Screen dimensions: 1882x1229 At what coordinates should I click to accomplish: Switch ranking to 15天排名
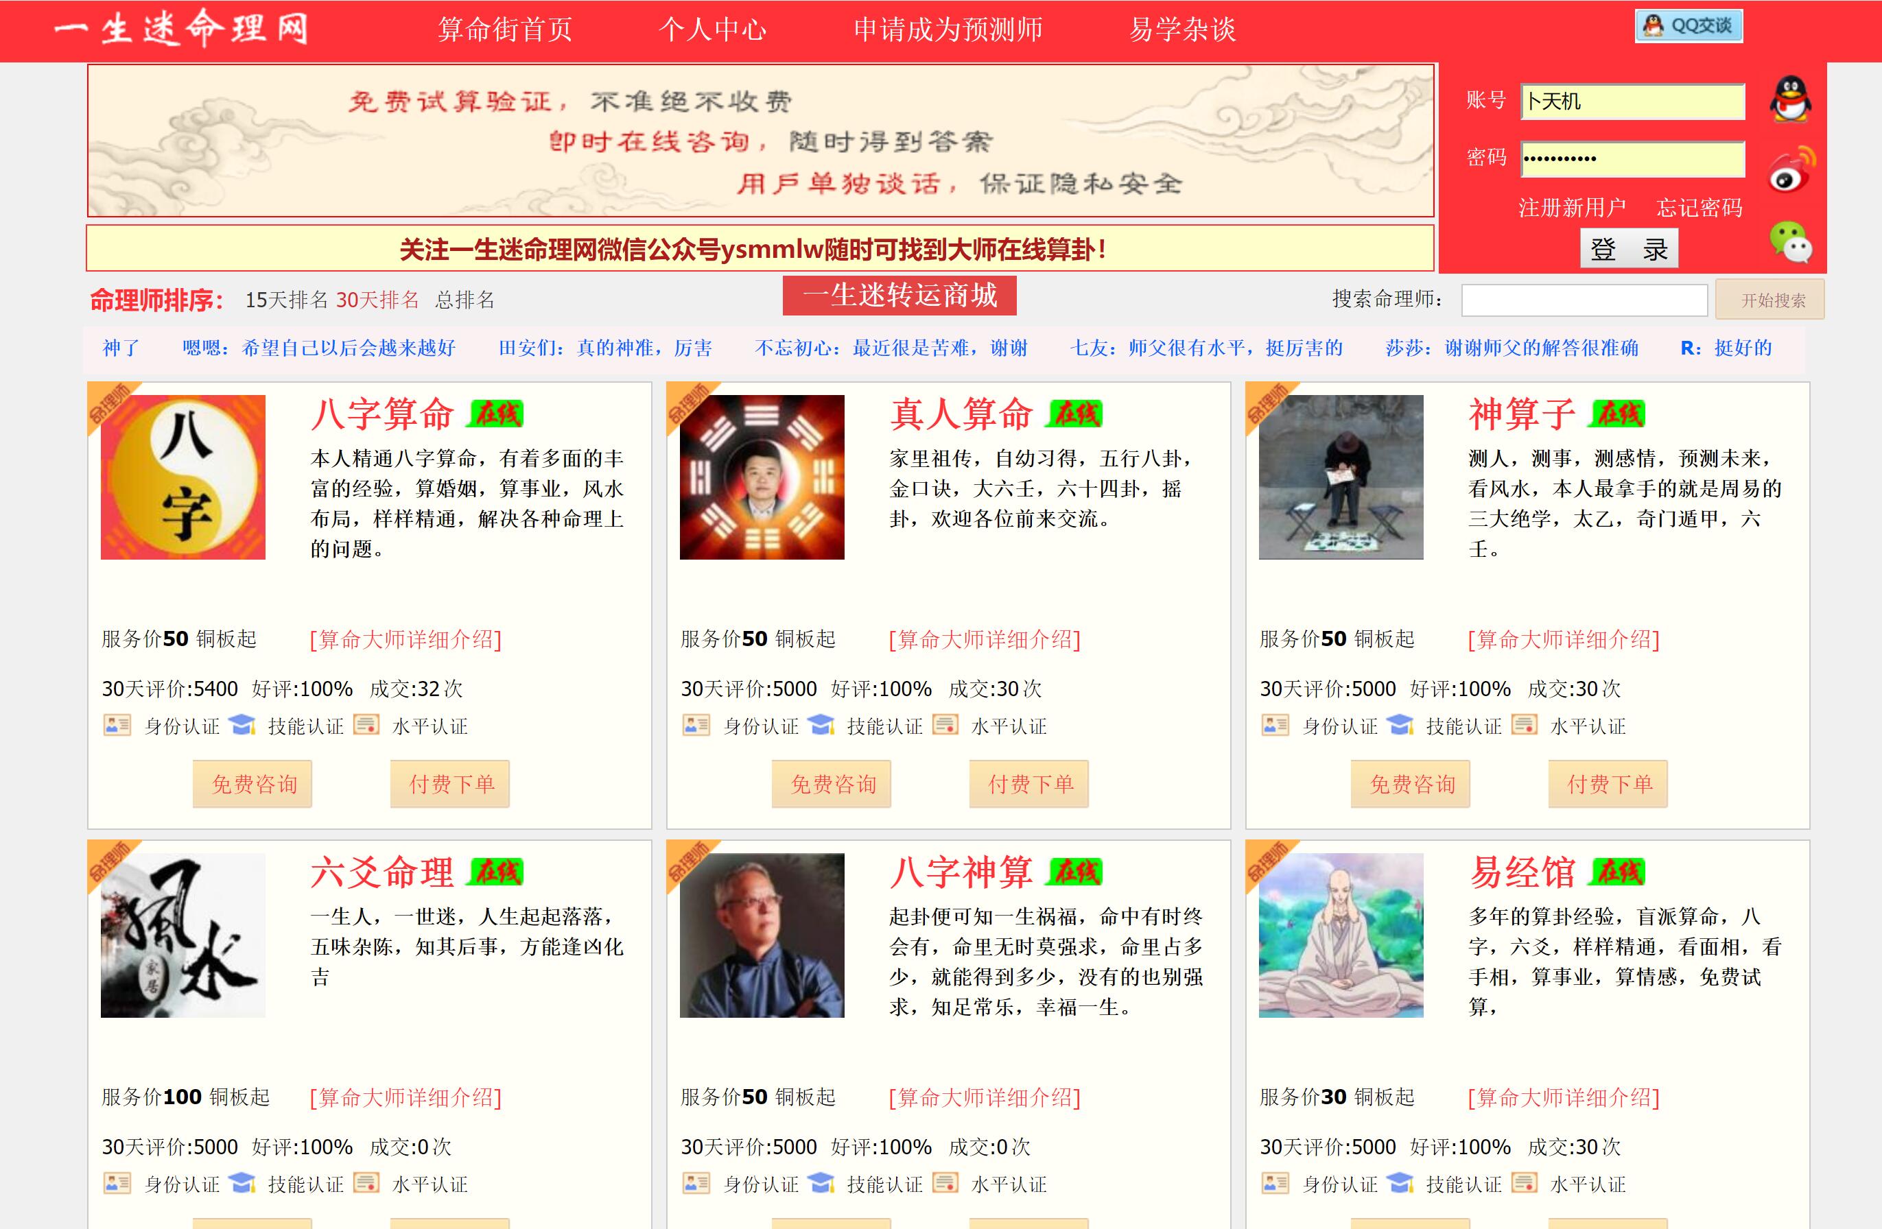click(x=286, y=300)
